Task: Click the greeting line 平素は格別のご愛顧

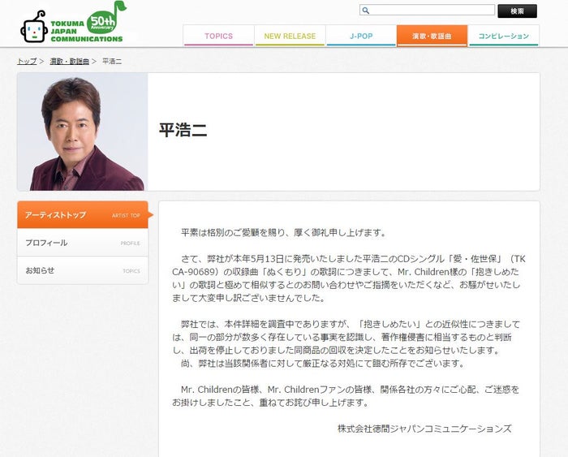Action: tap(283, 233)
